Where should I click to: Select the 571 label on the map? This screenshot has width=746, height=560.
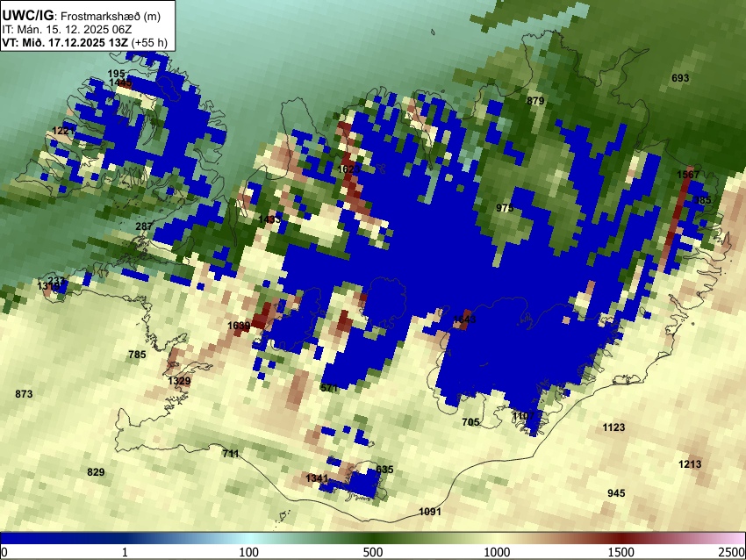tap(329, 388)
